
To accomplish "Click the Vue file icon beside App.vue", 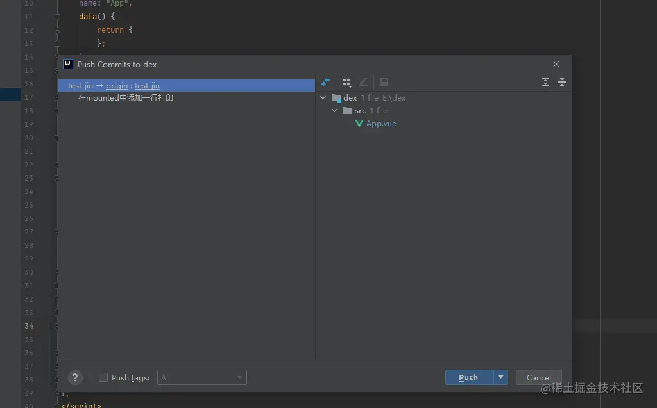I will (359, 124).
